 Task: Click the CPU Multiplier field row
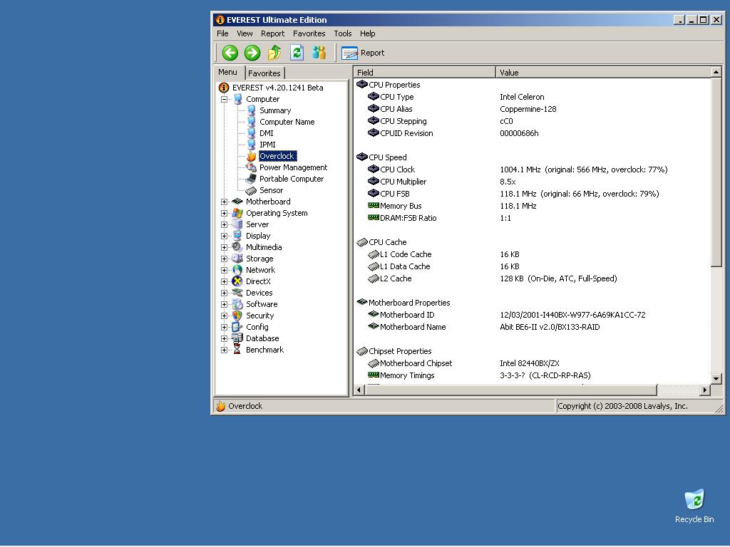coord(532,182)
